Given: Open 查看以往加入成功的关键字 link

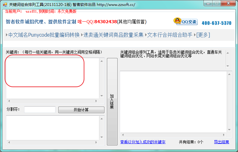Looking at the screenshot, I should (x=143, y=142).
